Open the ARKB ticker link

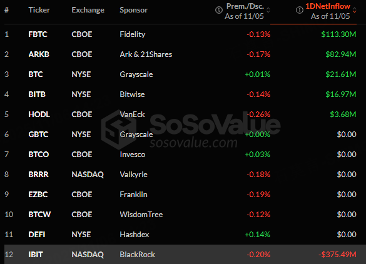point(39,54)
